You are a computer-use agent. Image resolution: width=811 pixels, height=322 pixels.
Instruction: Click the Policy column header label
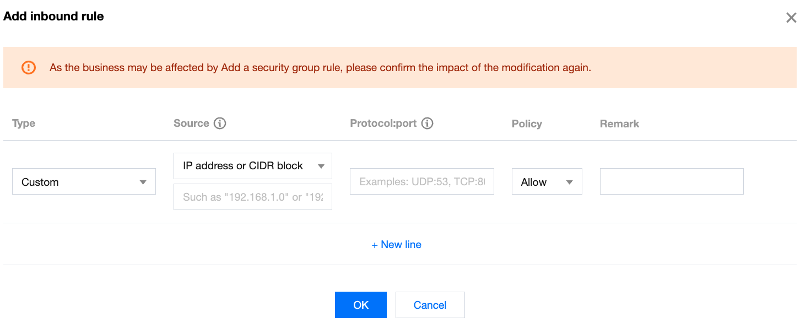click(x=526, y=124)
